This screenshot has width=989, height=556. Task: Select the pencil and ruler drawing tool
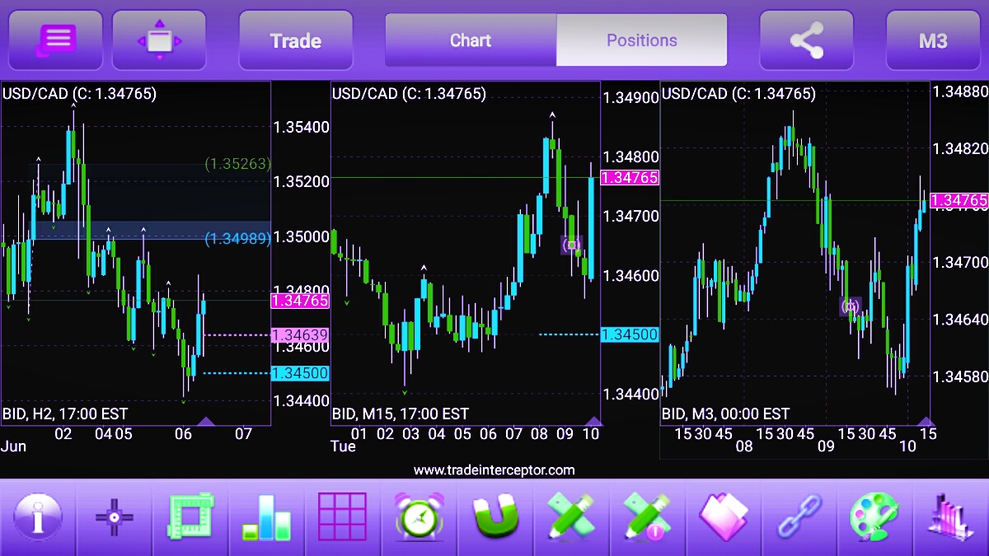point(570,517)
